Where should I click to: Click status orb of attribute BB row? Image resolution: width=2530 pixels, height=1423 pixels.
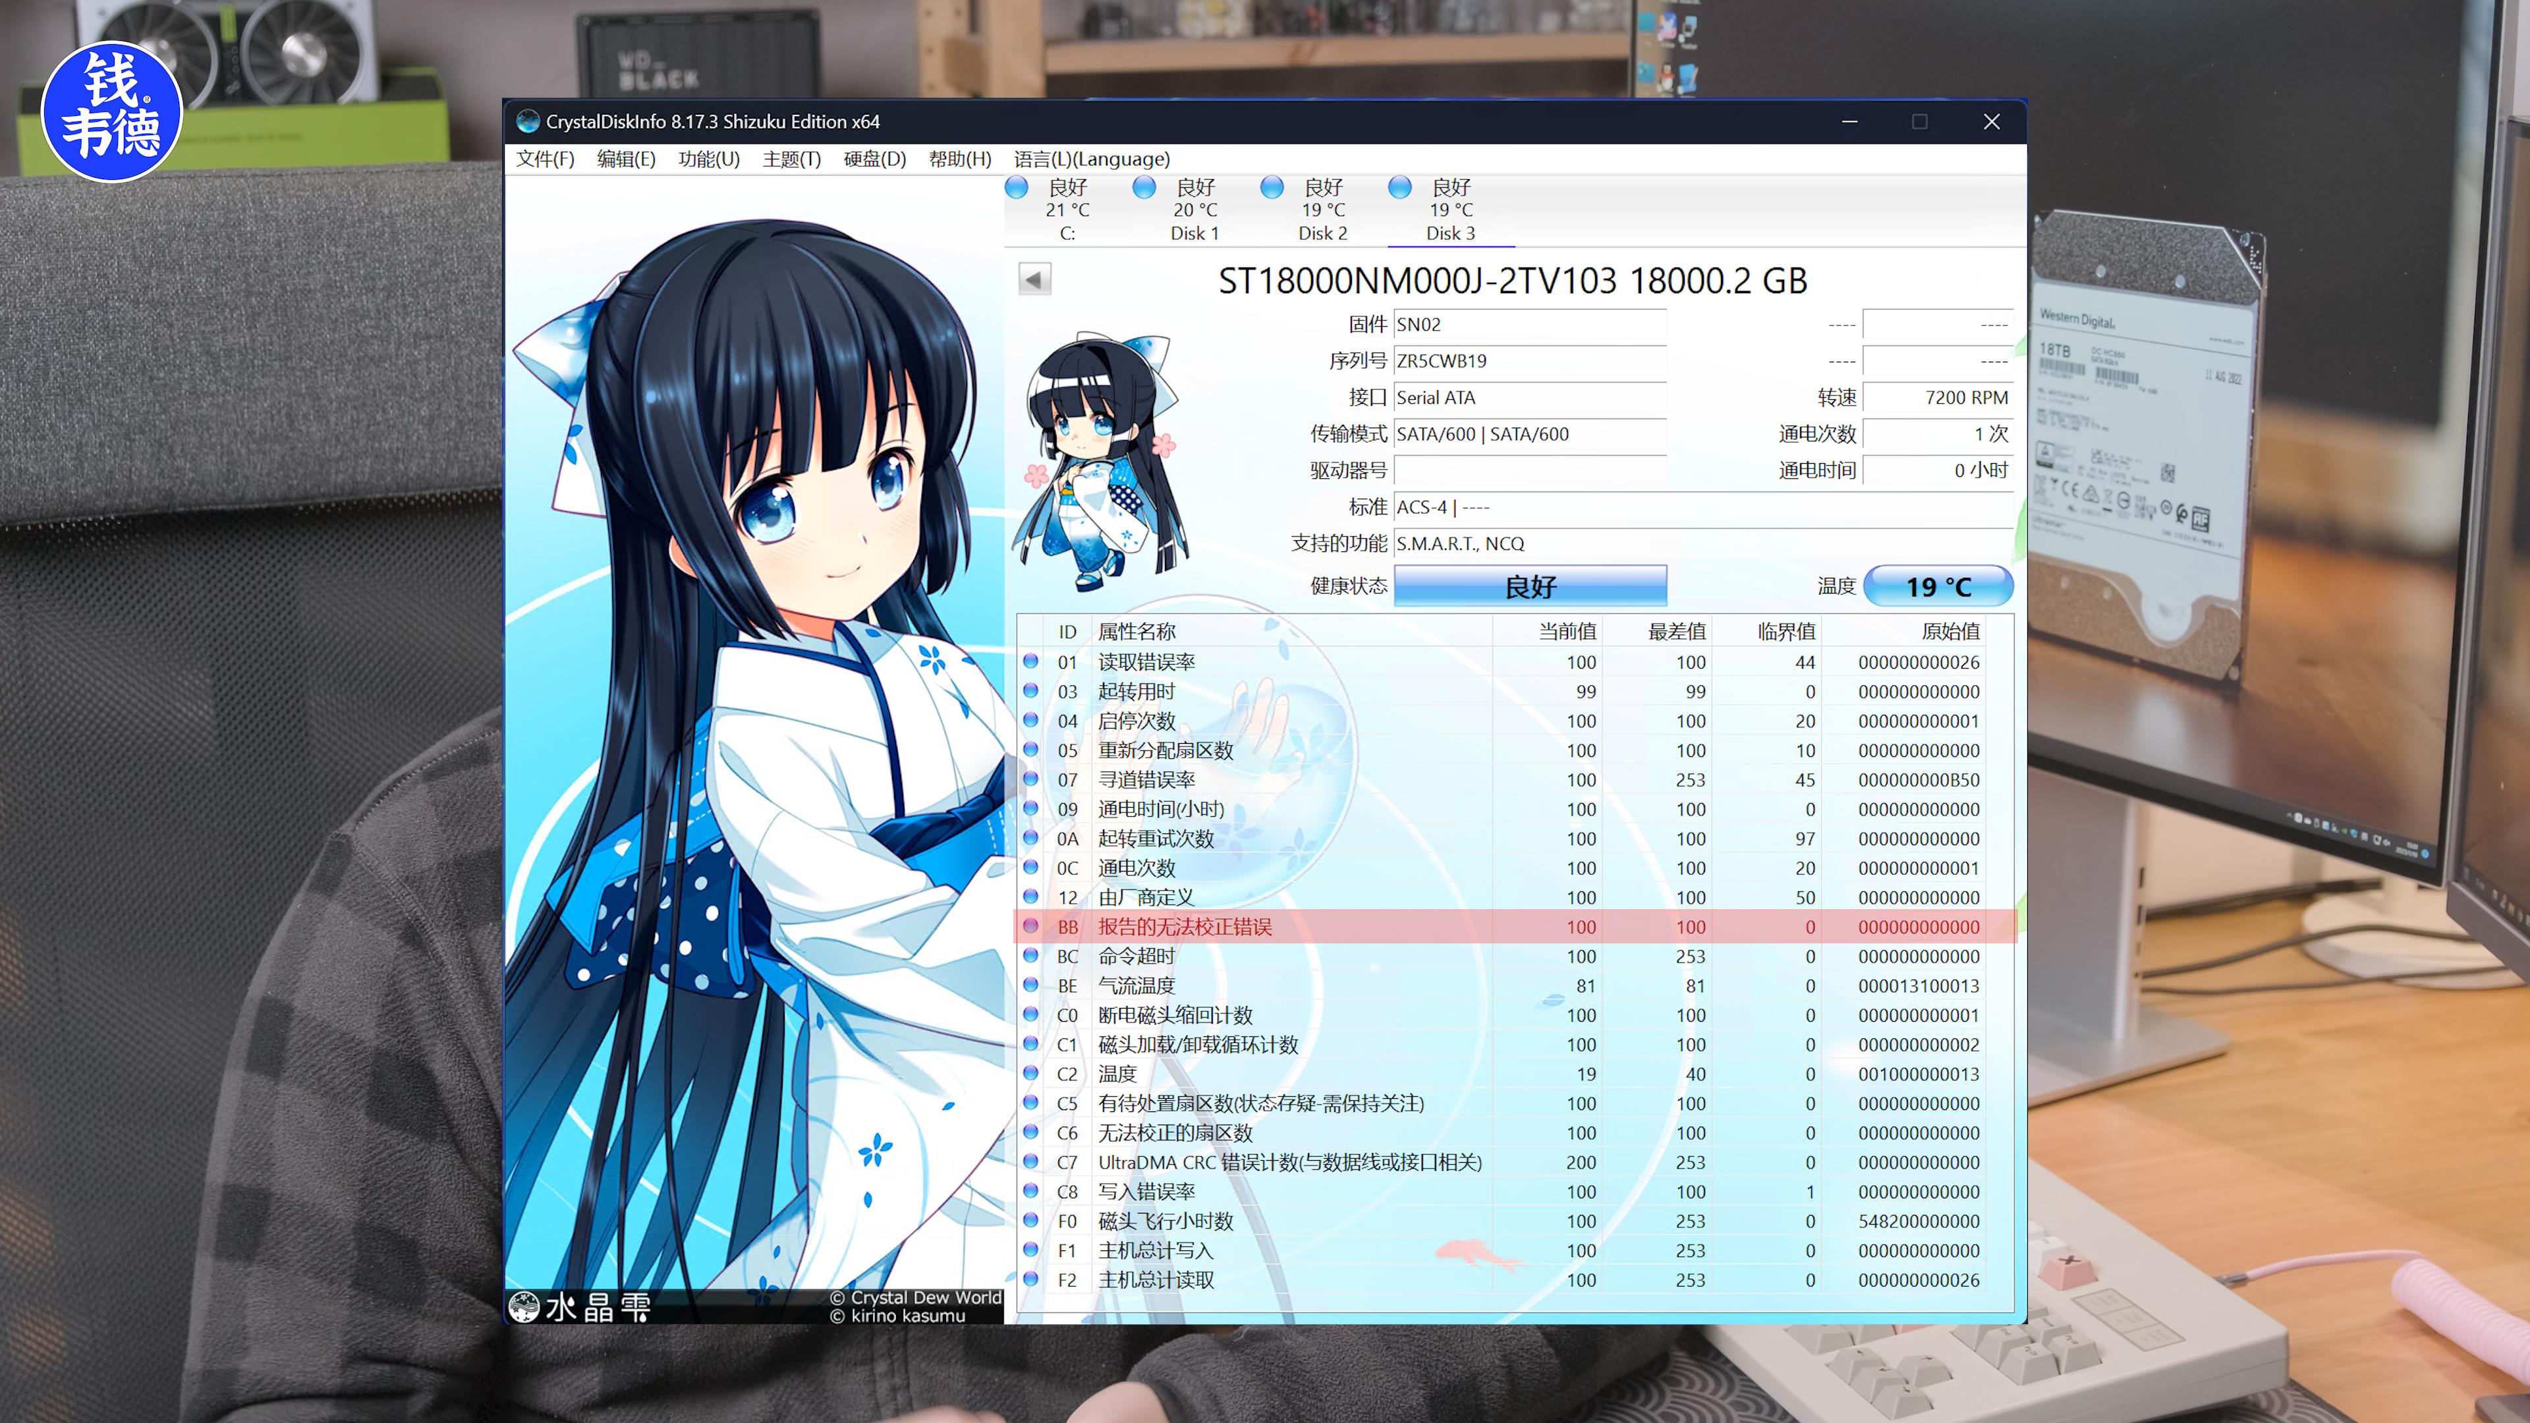[x=1030, y=926]
